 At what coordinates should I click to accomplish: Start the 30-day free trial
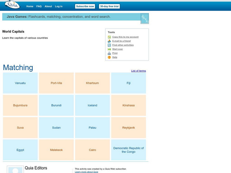[x=109, y=6]
